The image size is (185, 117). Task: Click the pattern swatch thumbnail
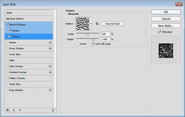coord(83,24)
